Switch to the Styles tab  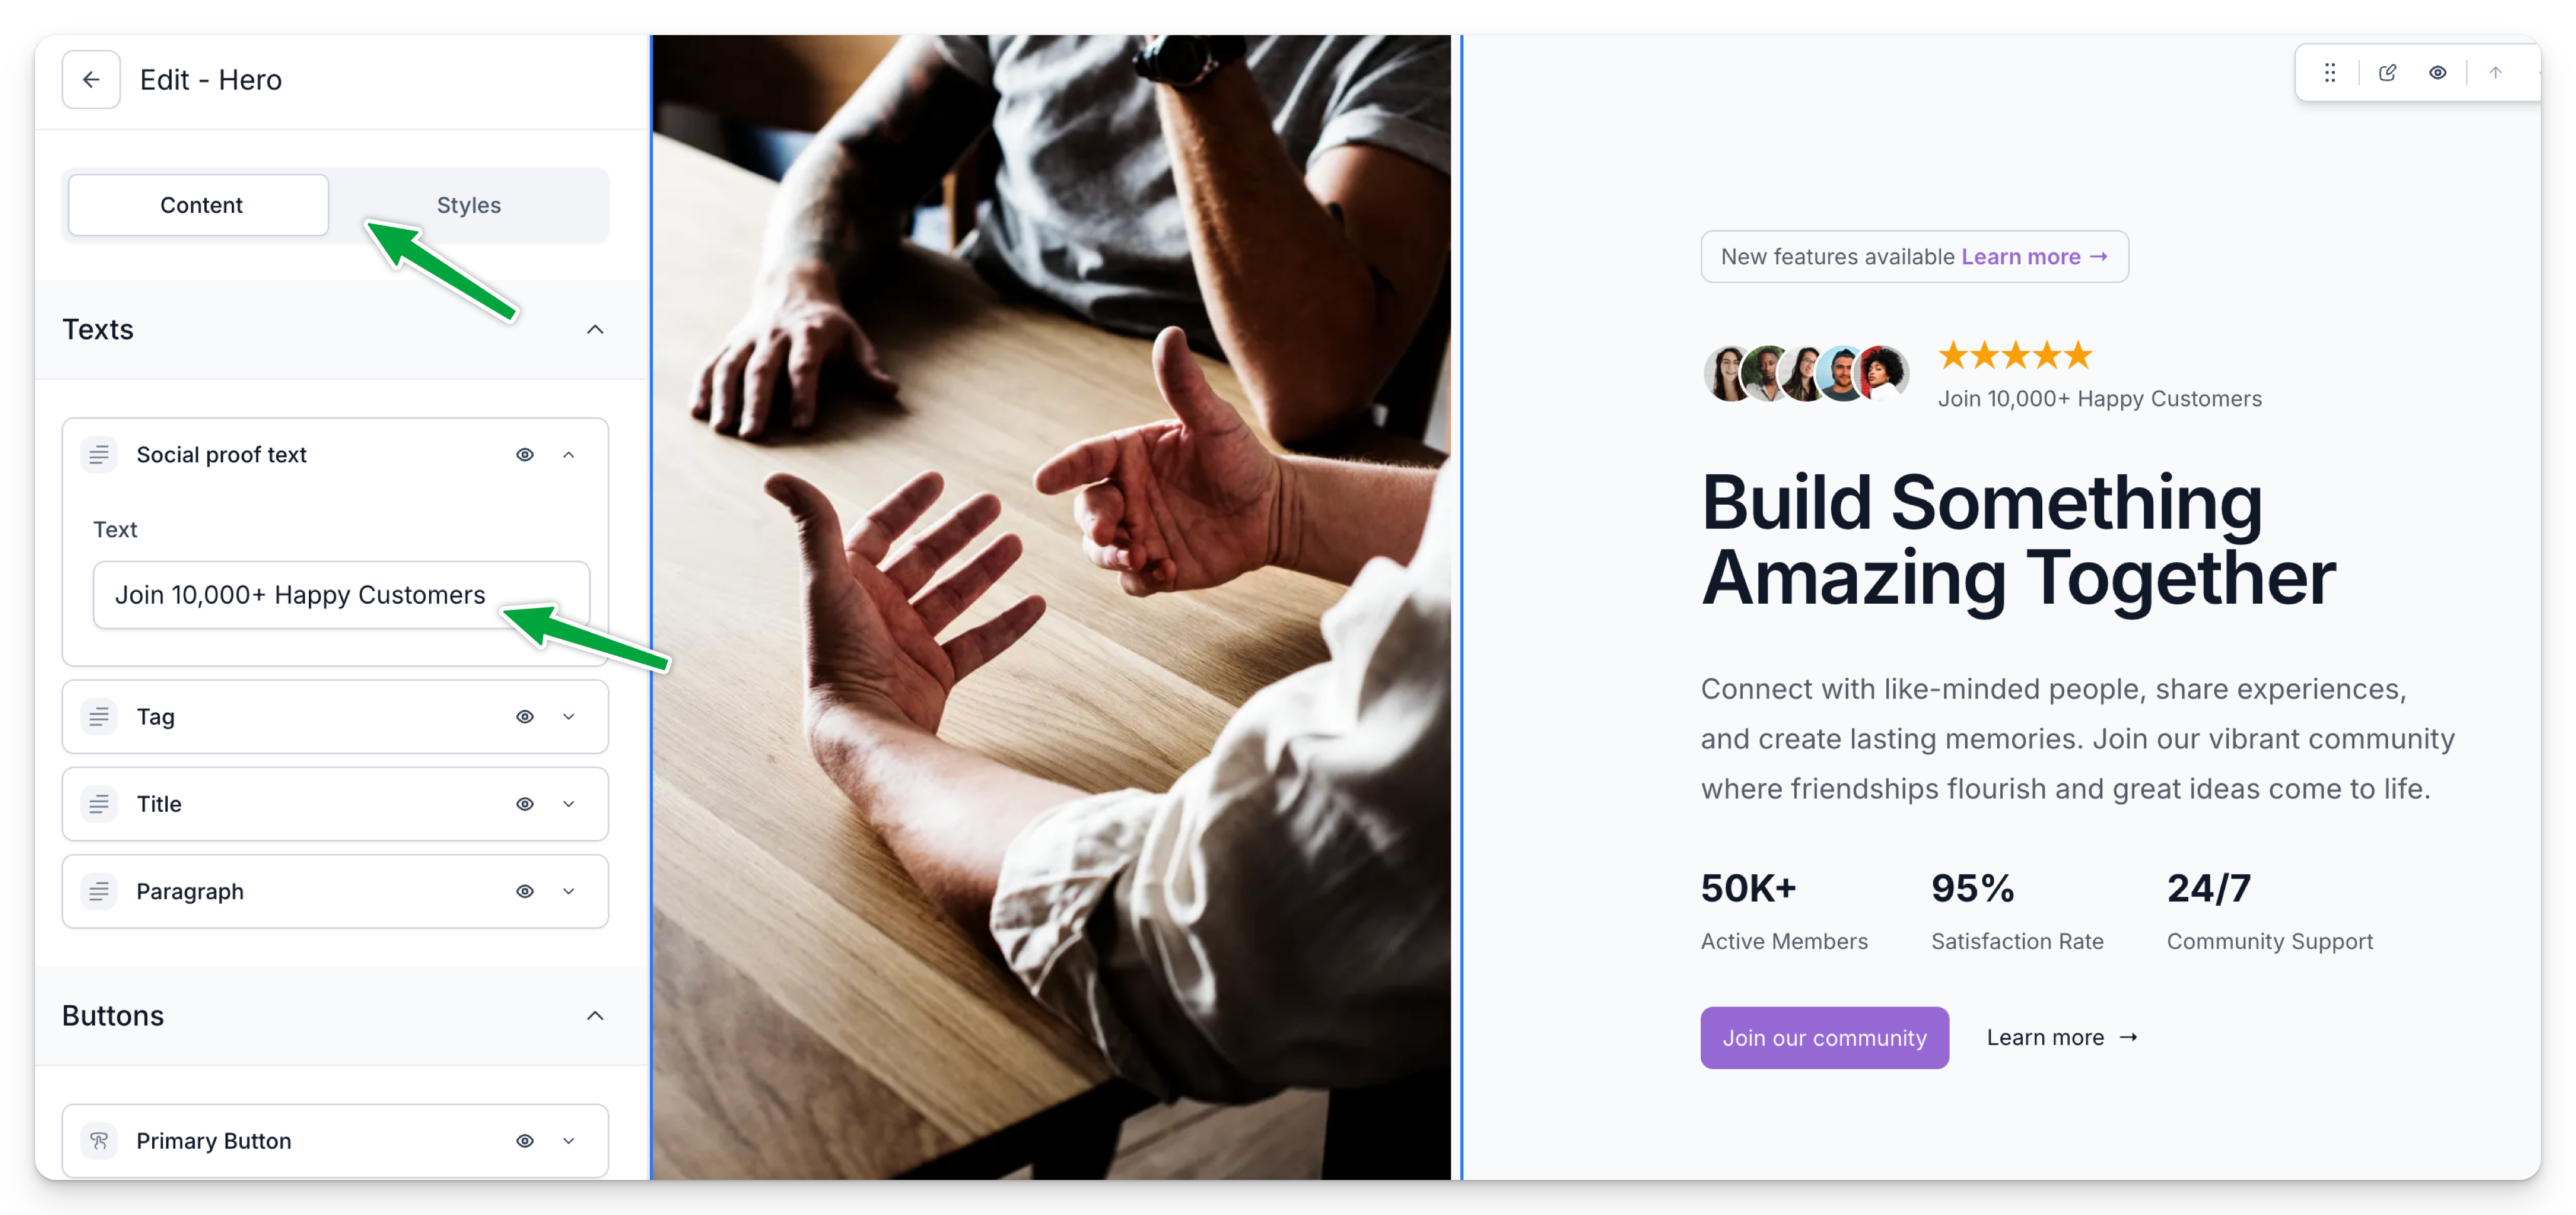[468, 205]
